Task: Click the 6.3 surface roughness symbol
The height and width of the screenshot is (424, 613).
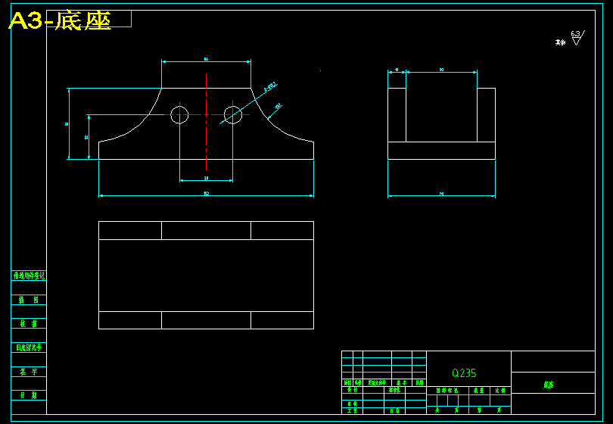Action: (577, 38)
